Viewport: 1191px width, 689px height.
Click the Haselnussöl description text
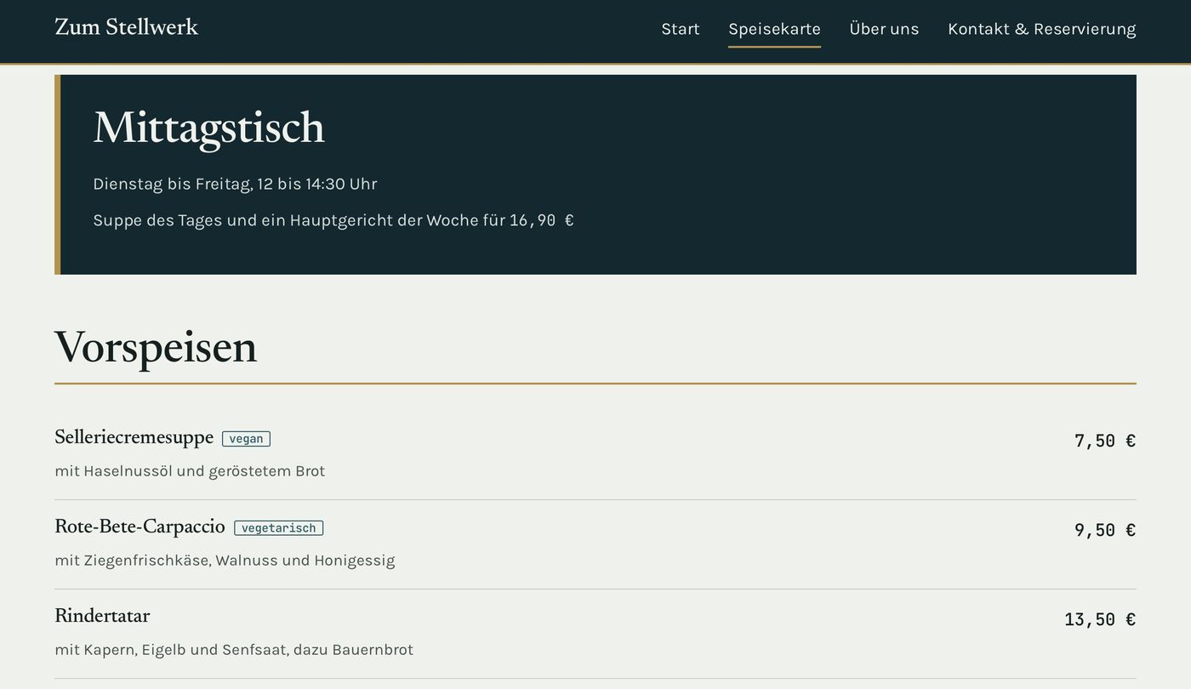pyautogui.click(x=190, y=471)
